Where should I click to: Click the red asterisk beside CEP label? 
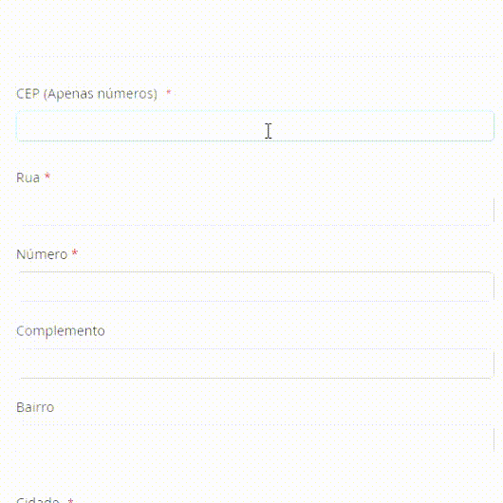click(168, 93)
